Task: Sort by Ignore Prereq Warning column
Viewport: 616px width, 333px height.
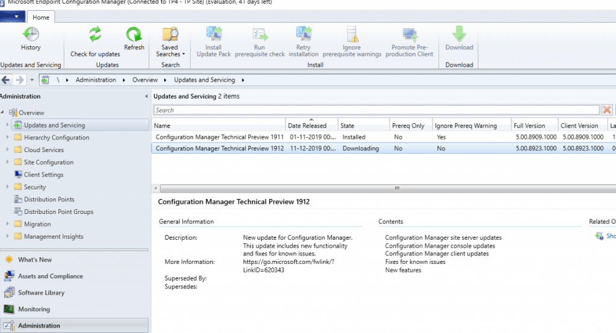Action: 472,126
